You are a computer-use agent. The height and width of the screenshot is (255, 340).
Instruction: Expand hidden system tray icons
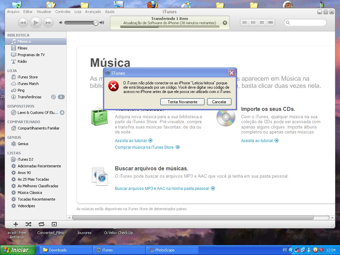[x=291, y=250]
